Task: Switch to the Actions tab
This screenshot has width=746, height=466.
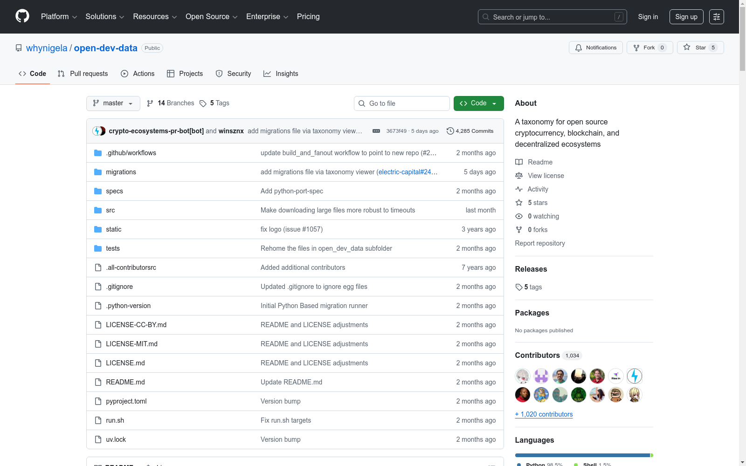Action: coord(138,74)
